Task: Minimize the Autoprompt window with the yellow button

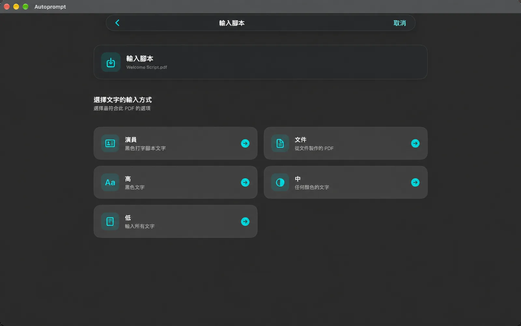Action: 16,7
